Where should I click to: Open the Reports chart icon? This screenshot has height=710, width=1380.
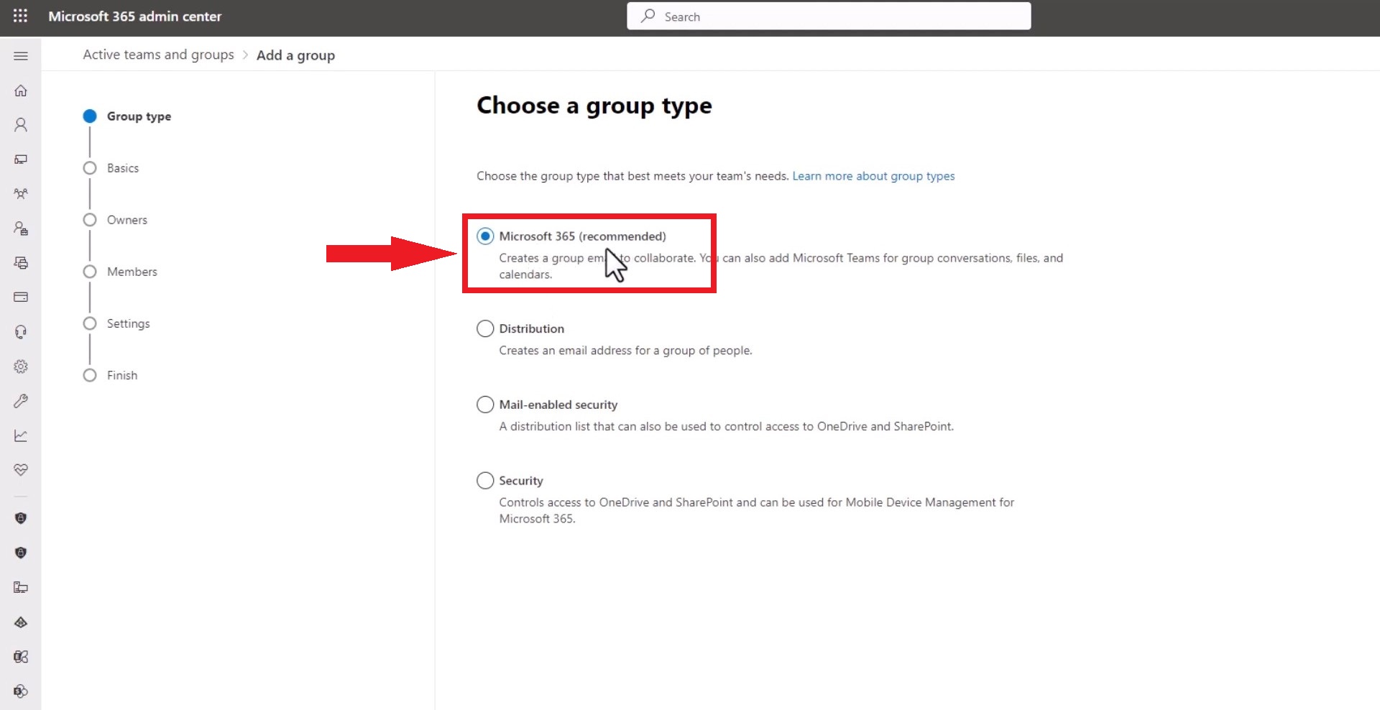click(21, 435)
